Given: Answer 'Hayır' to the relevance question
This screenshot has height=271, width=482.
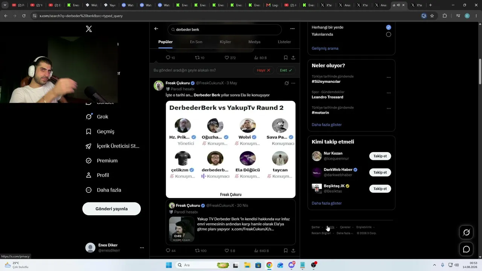Looking at the screenshot, I should point(263,70).
